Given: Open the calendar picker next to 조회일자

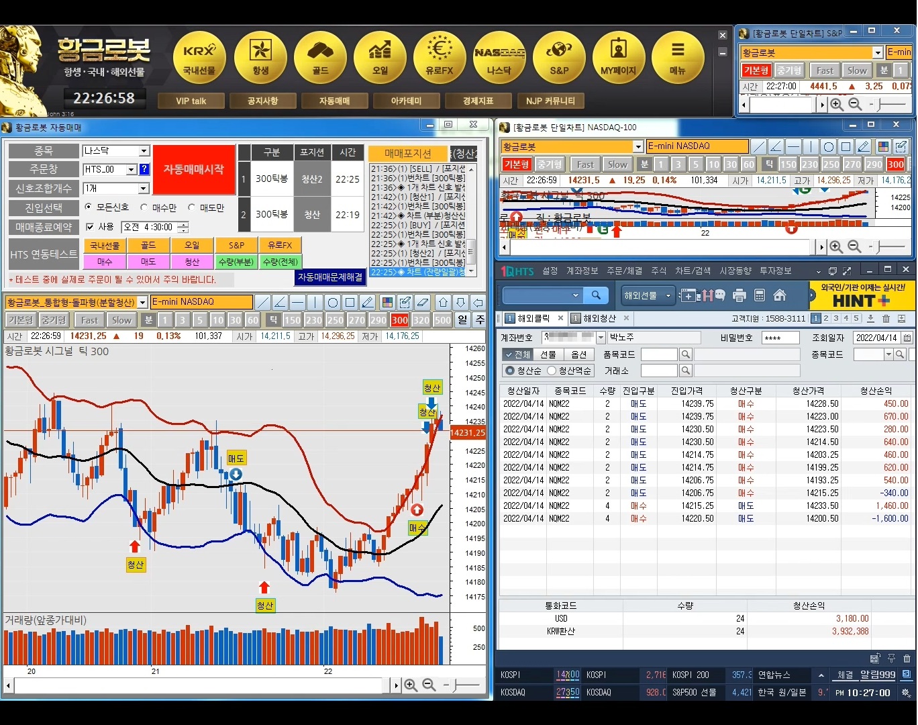Looking at the screenshot, I should [907, 338].
